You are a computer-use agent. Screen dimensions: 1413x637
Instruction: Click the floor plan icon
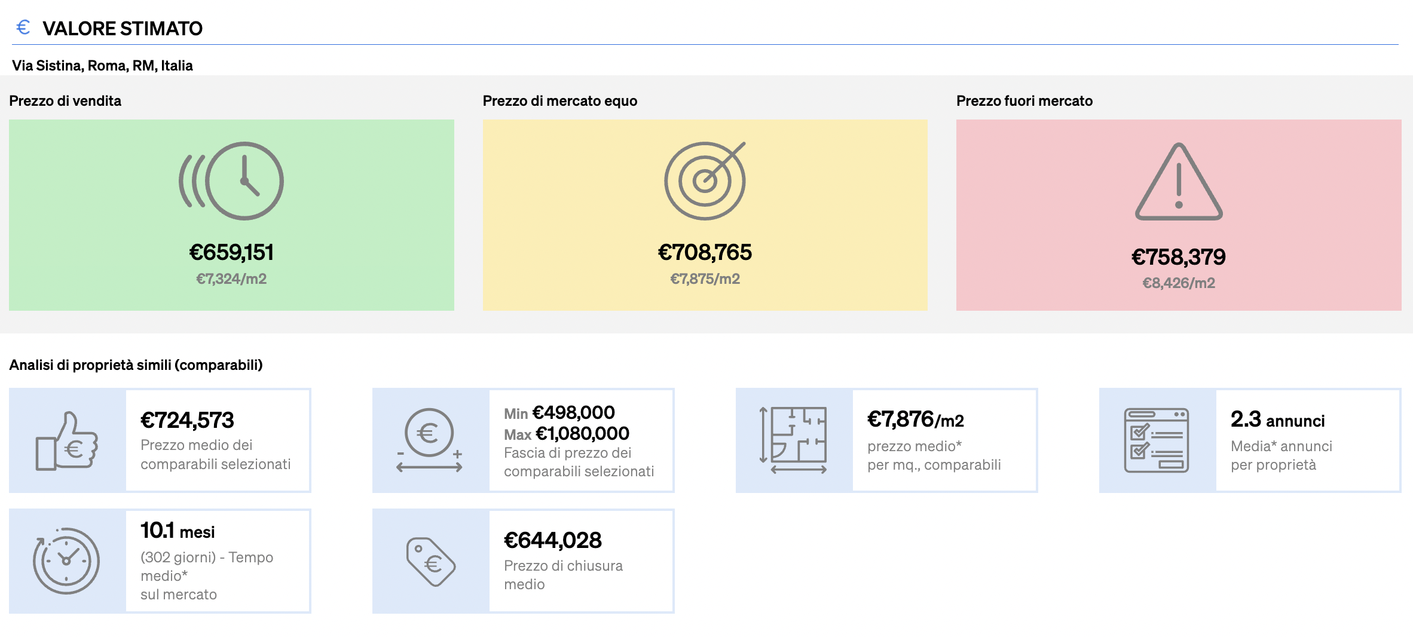794,441
